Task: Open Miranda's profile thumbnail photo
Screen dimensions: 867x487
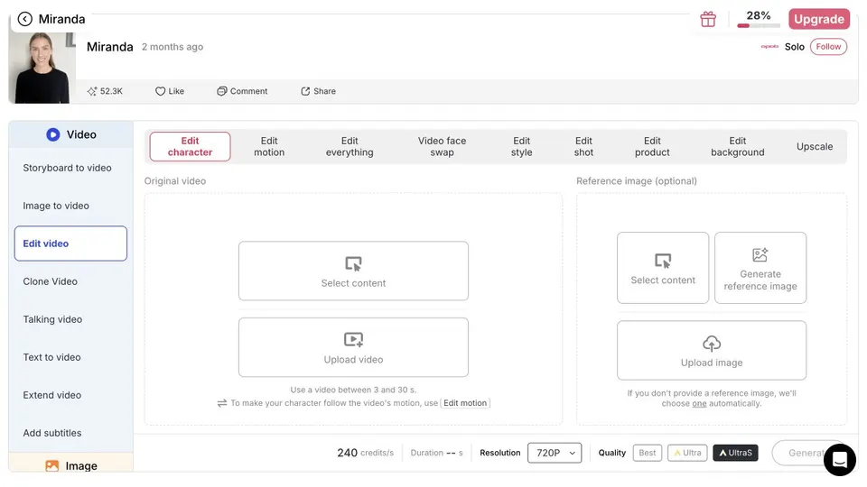Action: 42,68
